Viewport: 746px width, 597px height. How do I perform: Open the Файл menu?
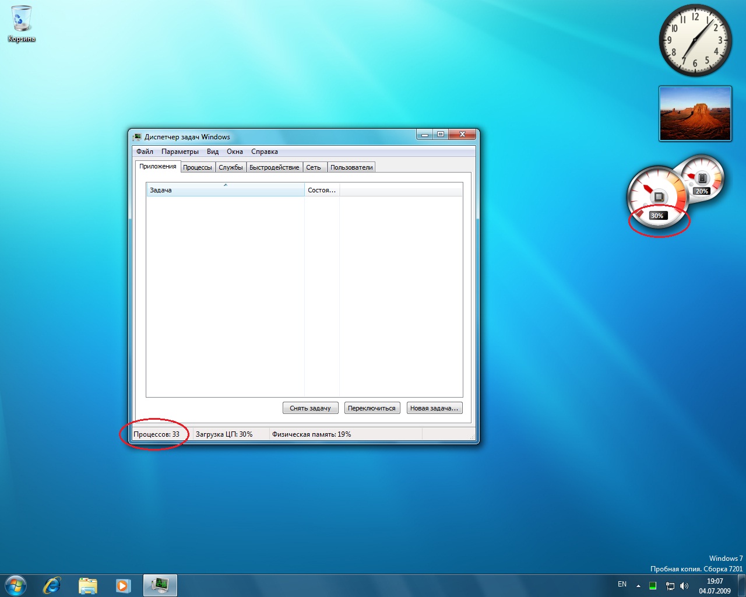click(x=145, y=152)
